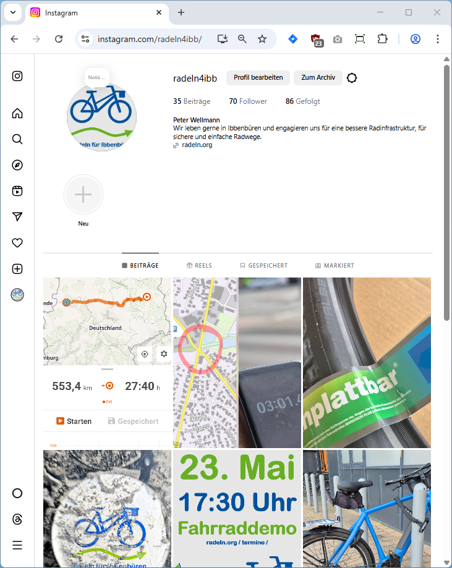Open the 23. Mai Fahrraddemo post
This screenshot has height=568, width=452.
point(237,509)
